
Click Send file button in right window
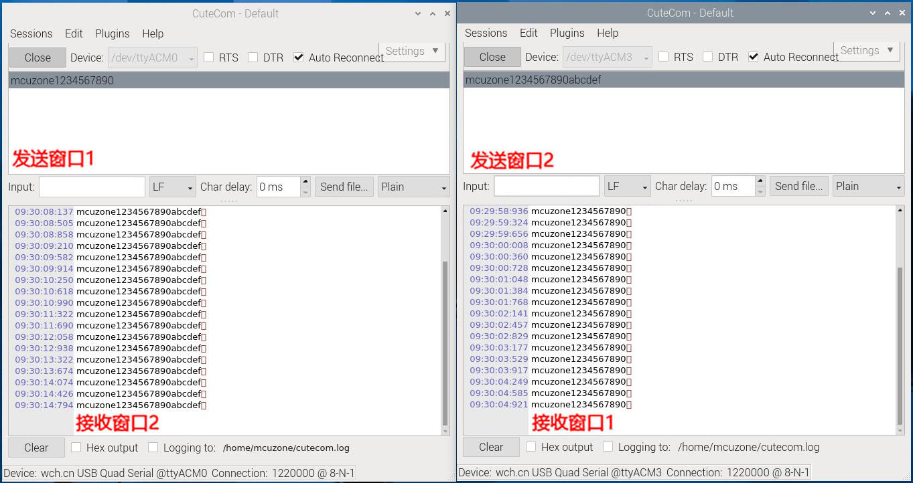pos(799,186)
